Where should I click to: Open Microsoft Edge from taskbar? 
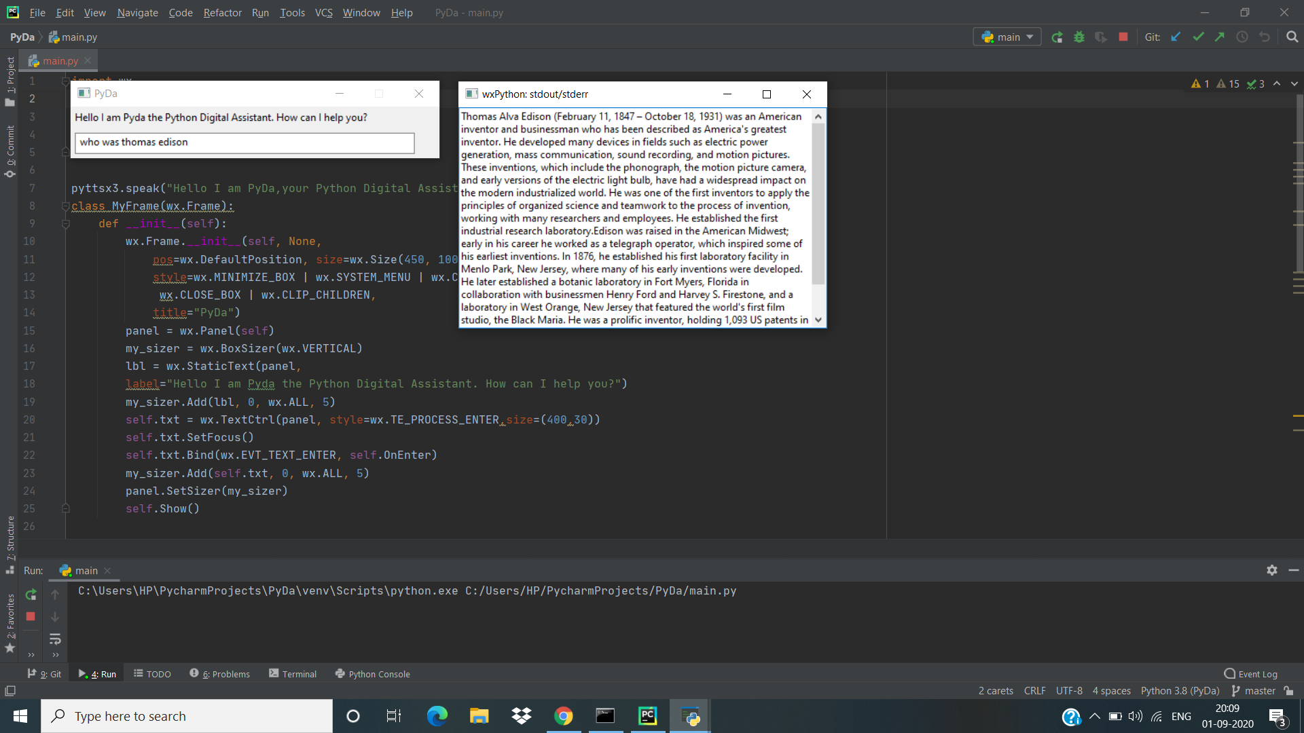tap(437, 716)
